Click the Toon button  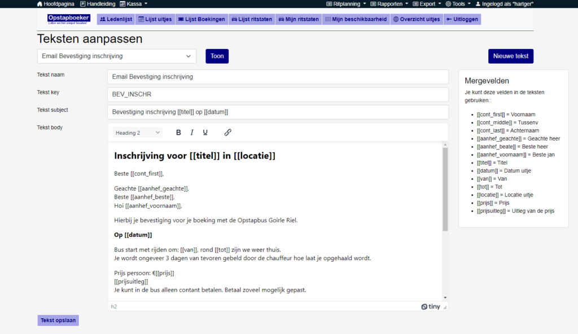[217, 56]
